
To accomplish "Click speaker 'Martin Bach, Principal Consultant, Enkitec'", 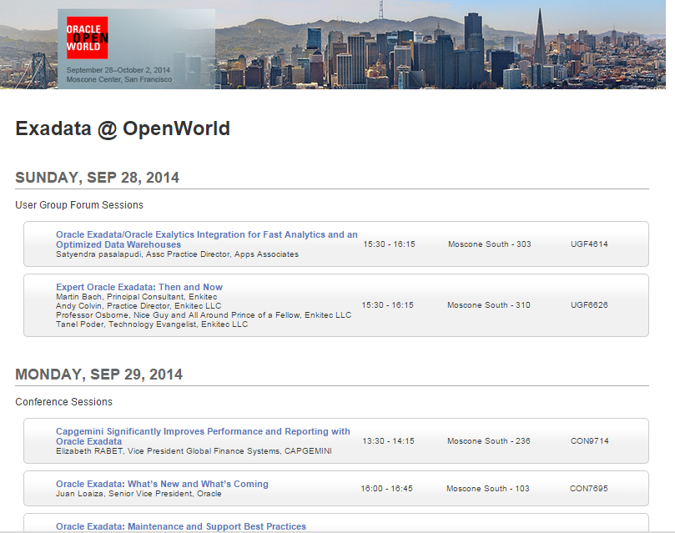I will [137, 297].
